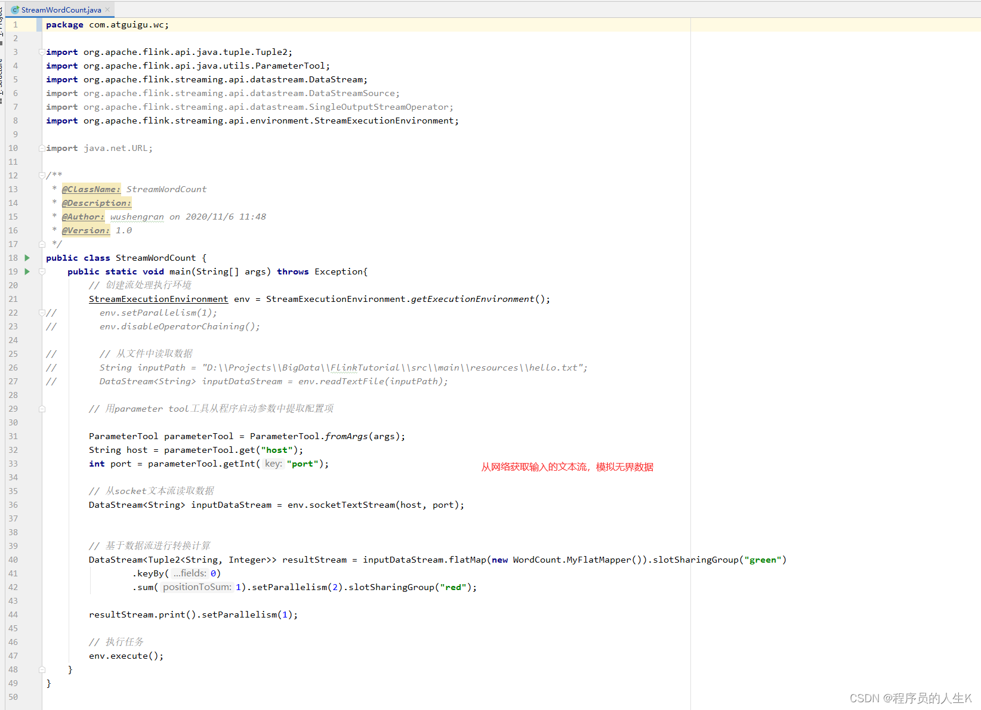Screen dimensions: 981x710
Task: Click the "positionToSum:" inlay hint
Action: pos(197,587)
